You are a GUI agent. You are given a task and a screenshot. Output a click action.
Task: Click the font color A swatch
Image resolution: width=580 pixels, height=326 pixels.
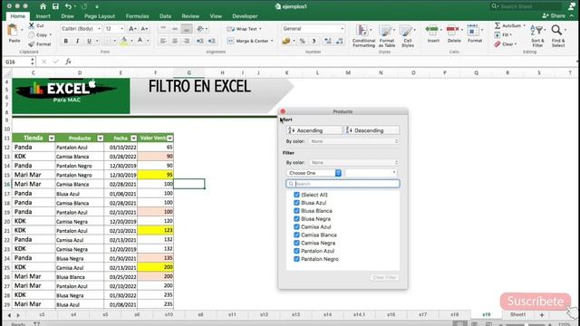140,41
